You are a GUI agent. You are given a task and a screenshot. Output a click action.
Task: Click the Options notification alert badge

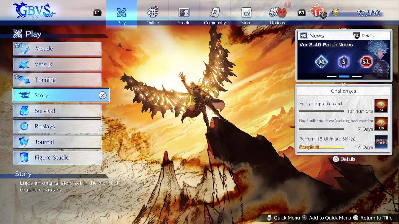point(288,5)
